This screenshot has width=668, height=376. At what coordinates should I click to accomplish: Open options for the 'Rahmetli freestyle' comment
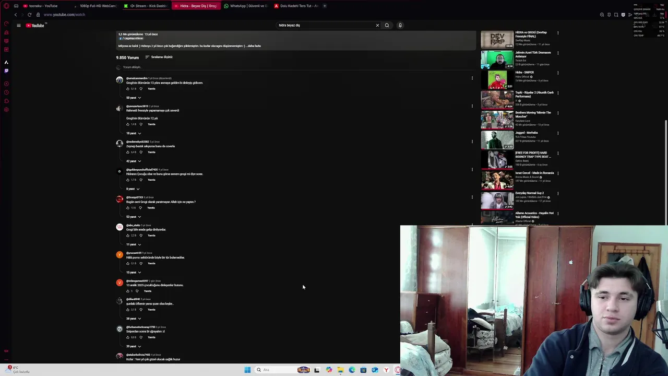[x=472, y=106]
